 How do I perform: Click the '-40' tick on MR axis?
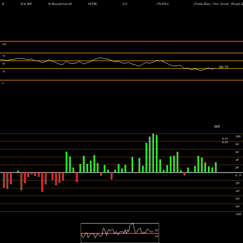click(x=237, y=191)
